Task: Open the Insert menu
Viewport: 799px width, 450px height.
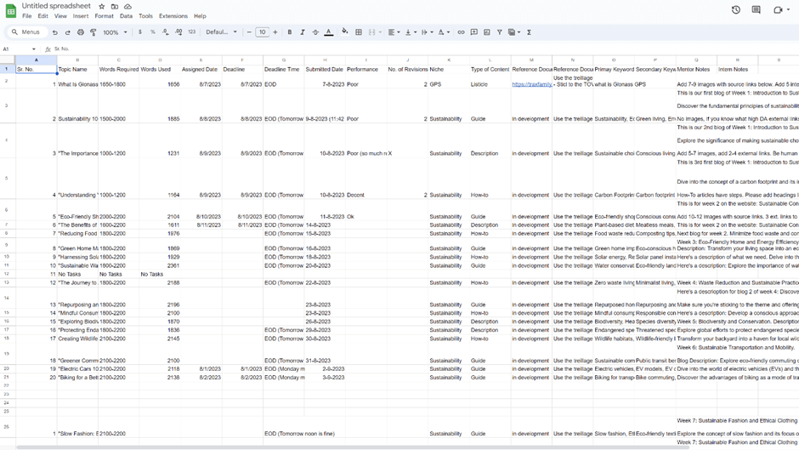Action: [x=81, y=16]
